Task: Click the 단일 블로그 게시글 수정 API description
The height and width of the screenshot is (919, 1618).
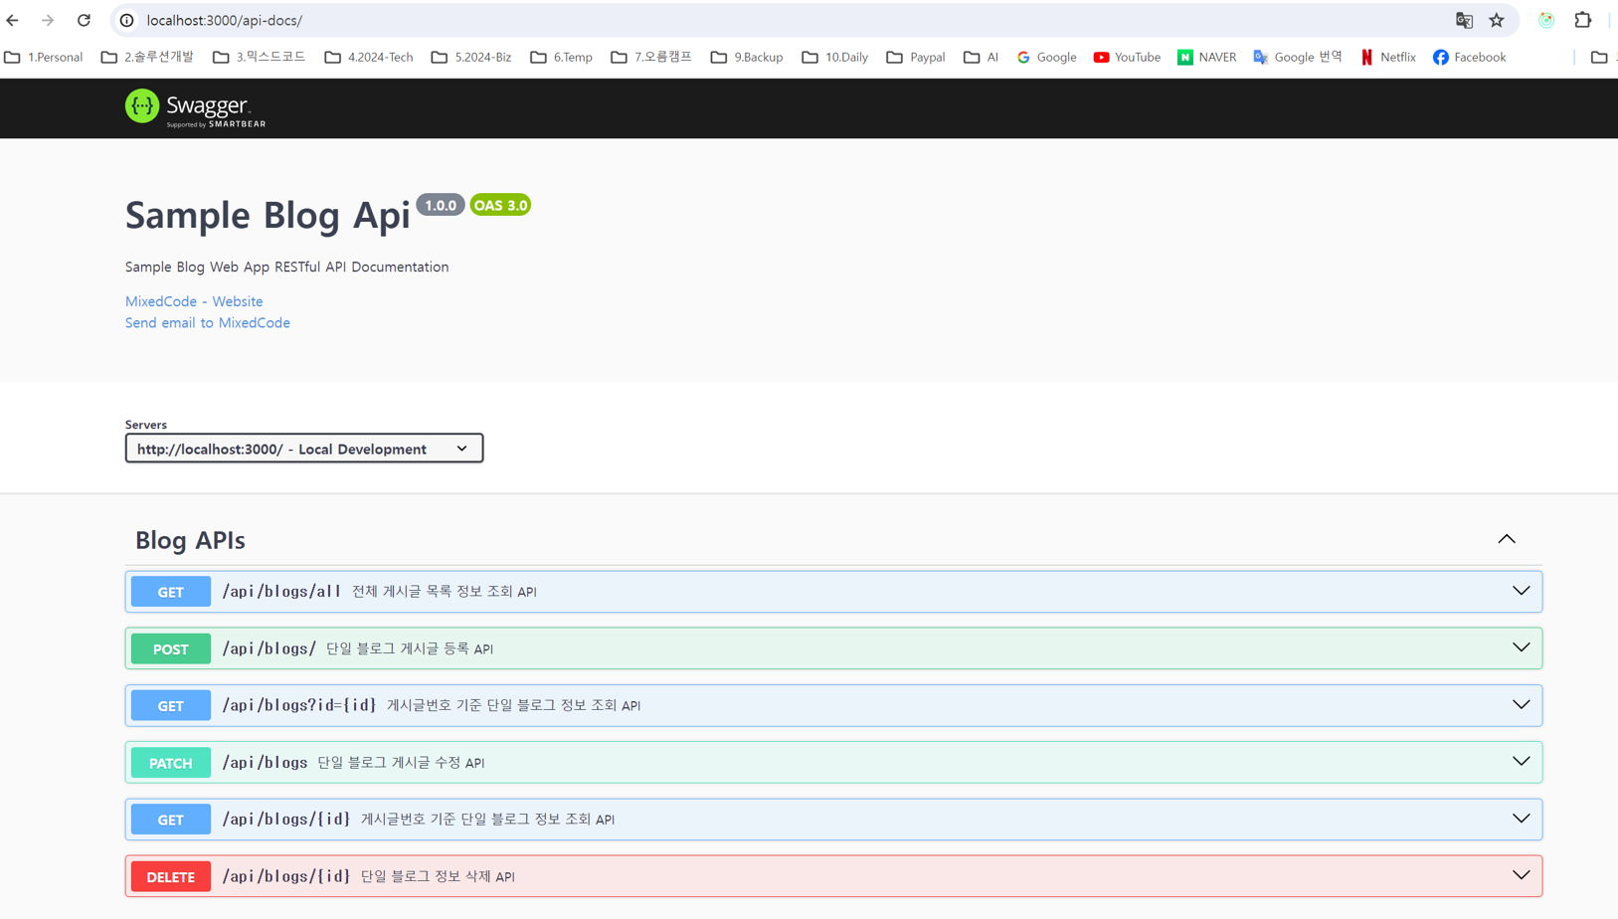Action: (x=401, y=763)
